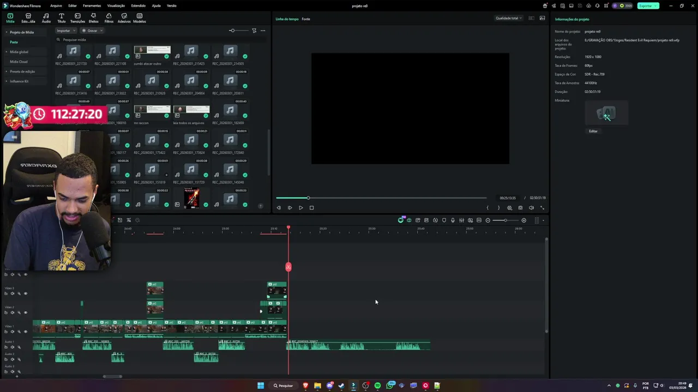Click the Editar thumbnail button
This screenshot has height=392, width=698.
tap(593, 131)
